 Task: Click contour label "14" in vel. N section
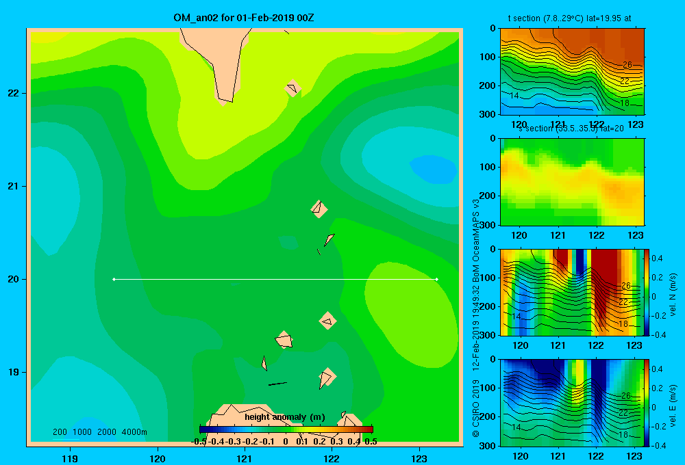(516, 316)
